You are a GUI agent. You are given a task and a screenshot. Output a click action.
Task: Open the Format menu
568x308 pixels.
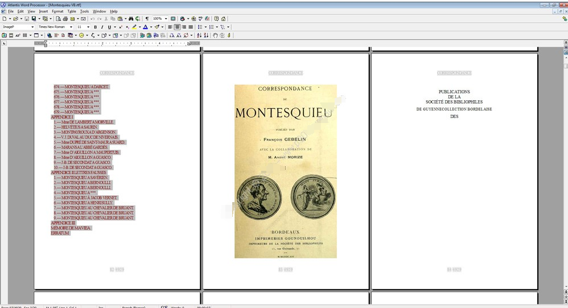(x=57, y=11)
